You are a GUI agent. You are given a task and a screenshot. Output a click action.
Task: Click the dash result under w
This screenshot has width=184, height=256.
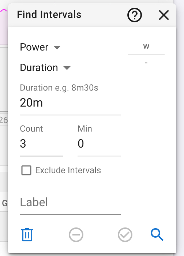click(x=146, y=63)
